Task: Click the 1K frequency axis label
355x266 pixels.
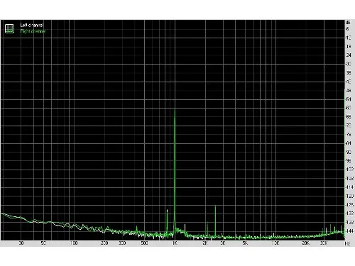Action: (x=175, y=243)
